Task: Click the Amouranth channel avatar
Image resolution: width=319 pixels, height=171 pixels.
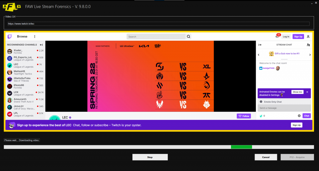Action: coord(10,100)
